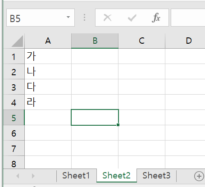Add a new sheet with plus icon
This screenshot has height=187, width=205.
pos(199,176)
